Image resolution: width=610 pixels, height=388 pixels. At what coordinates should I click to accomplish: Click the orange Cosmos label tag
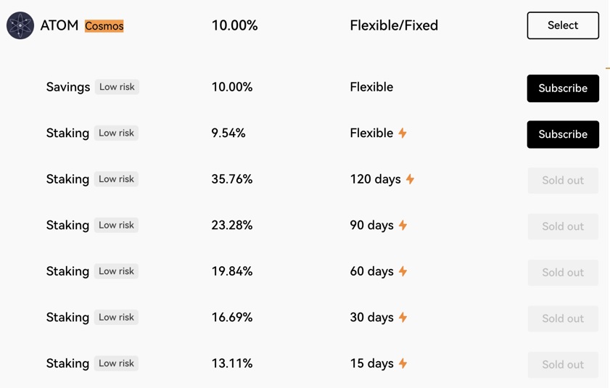[x=104, y=26]
